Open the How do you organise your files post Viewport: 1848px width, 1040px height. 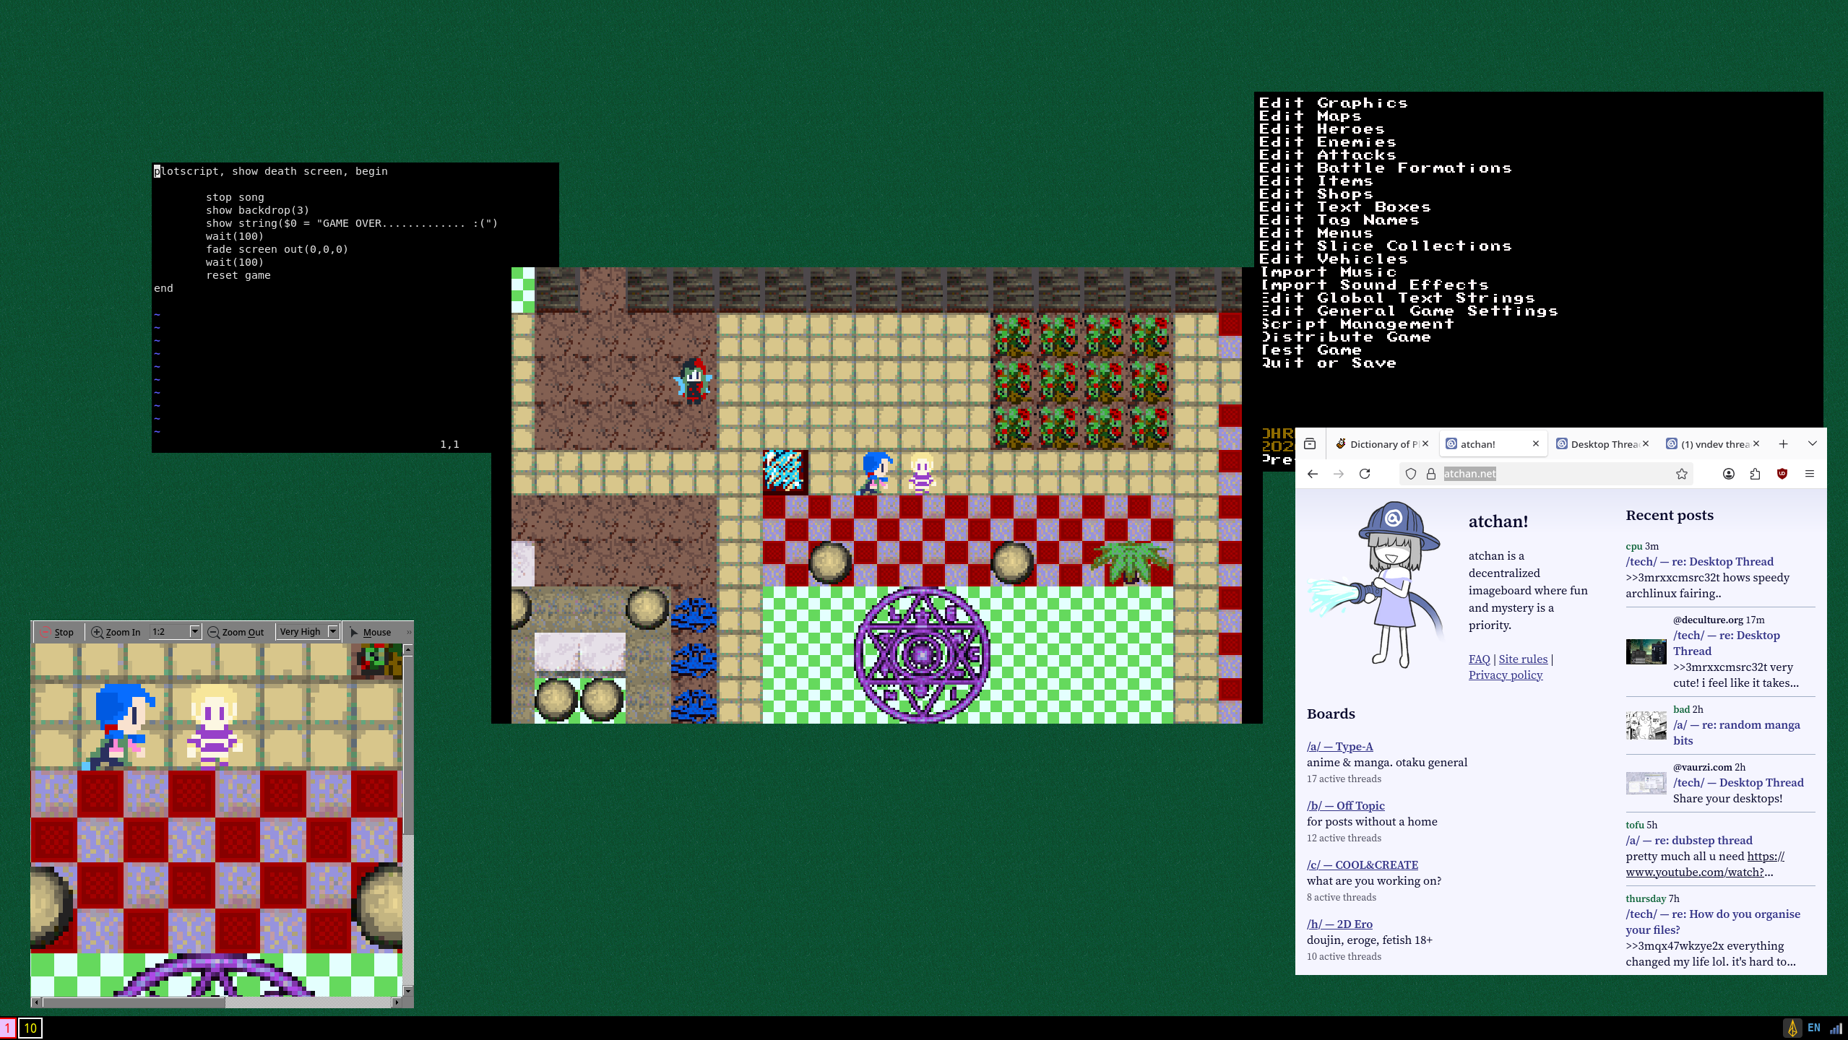pos(1713,922)
